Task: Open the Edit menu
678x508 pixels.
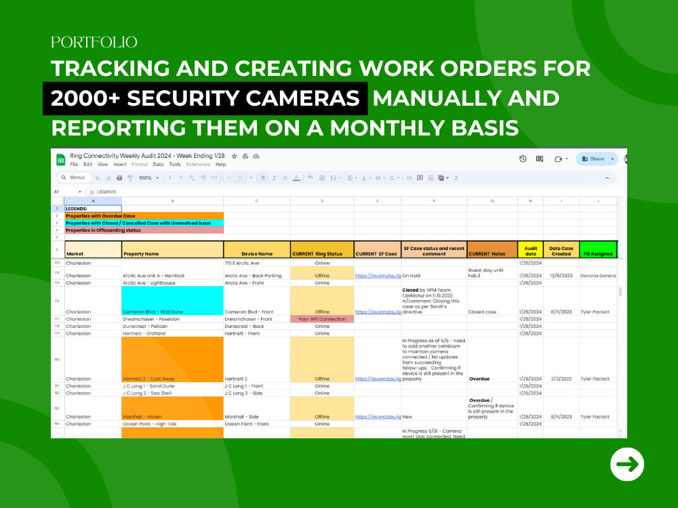Action: pos(87,165)
